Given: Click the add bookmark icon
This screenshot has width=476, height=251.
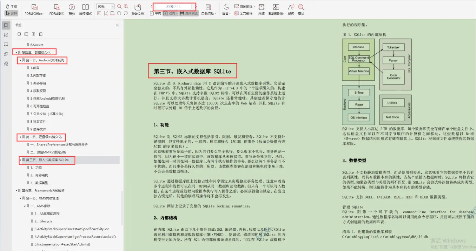Looking at the screenshot, I should pyautogui.click(x=33, y=34).
